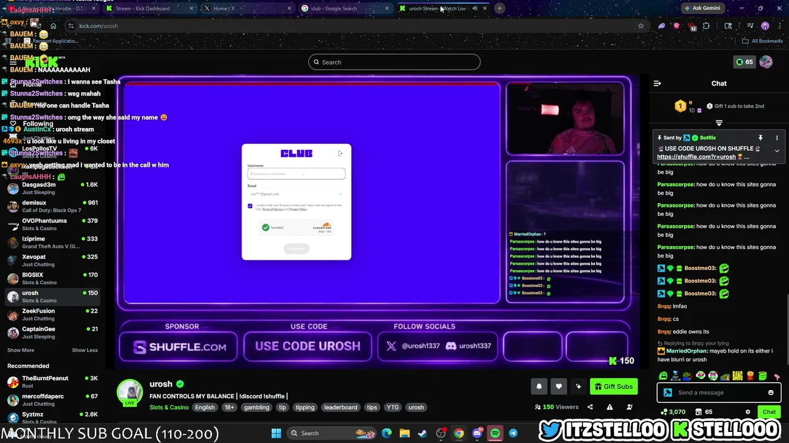Open Microsoft Edge from the taskbar

pyautogui.click(x=386, y=433)
